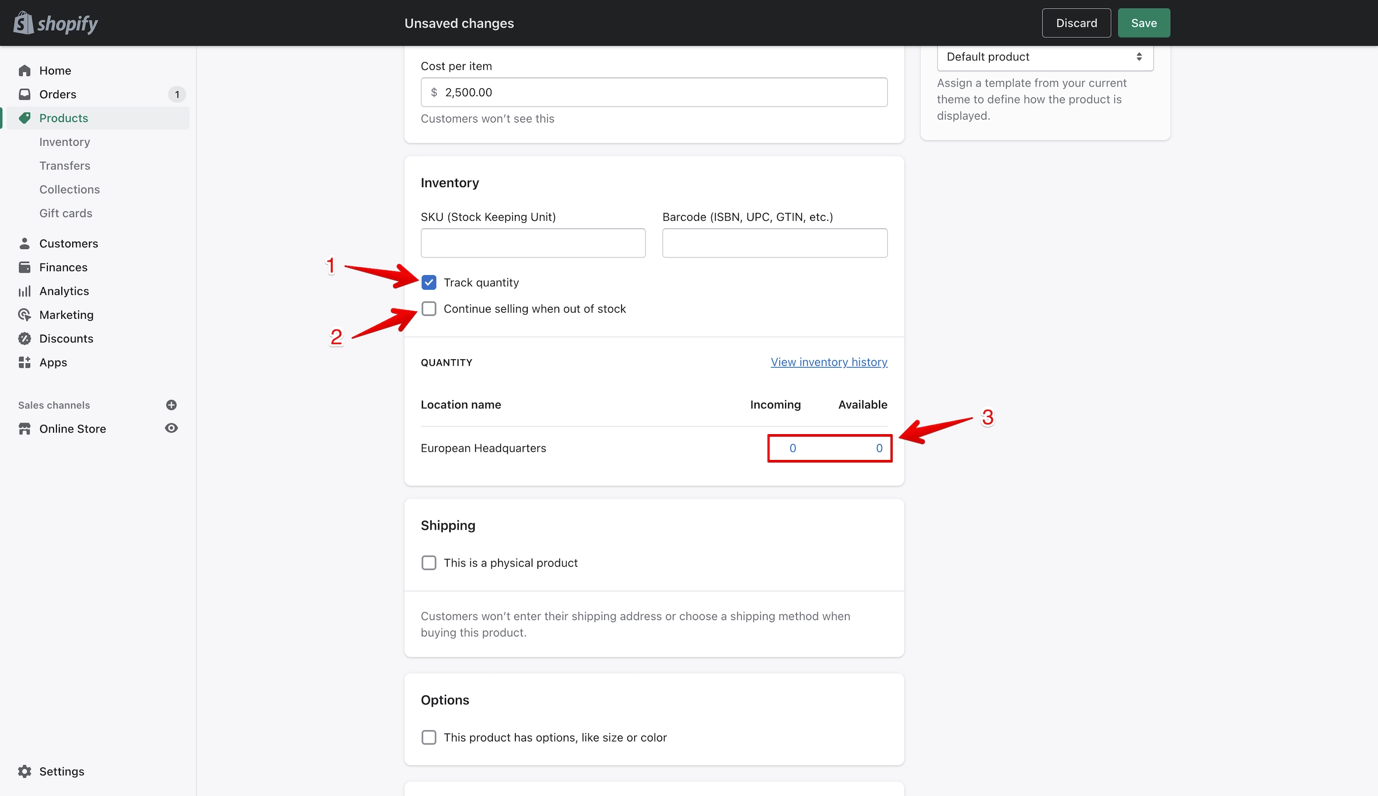Screen dimensions: 1378x796
Task: Click the QUANTITY section label
Action: pyautogui.click(x=447, y=363)
